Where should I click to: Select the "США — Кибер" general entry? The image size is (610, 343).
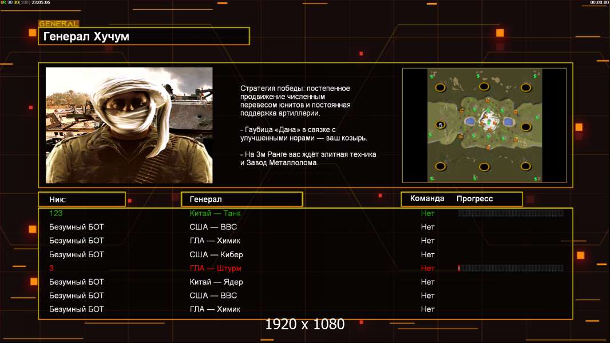click(x=216, y=254)
